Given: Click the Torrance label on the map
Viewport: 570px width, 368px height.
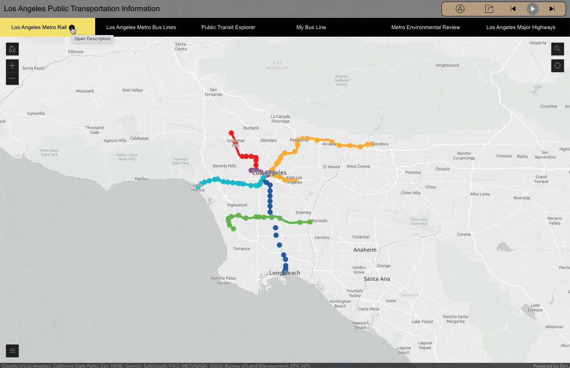Looking at the screenshot, I should [241, 249].
